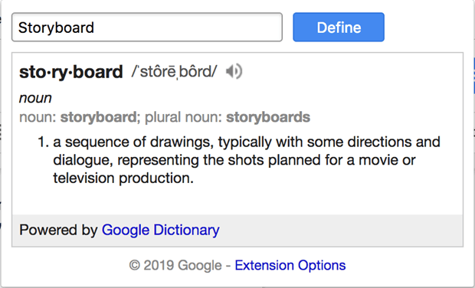Screen dimensions: 475x288
Task: Open the Extension Options link
Action: (290, 265)
